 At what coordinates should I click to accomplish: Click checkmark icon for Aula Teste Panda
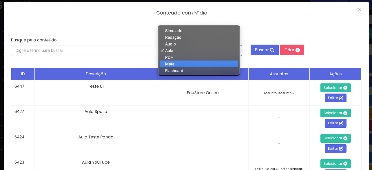(x=345, y=138)
